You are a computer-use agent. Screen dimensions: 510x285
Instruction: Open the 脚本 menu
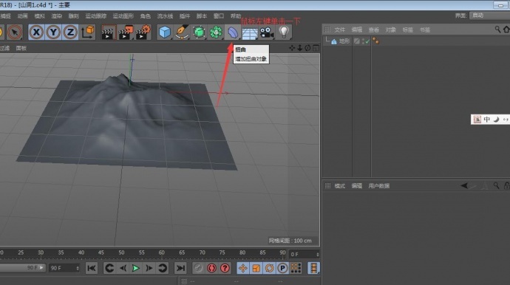point(202,16)
